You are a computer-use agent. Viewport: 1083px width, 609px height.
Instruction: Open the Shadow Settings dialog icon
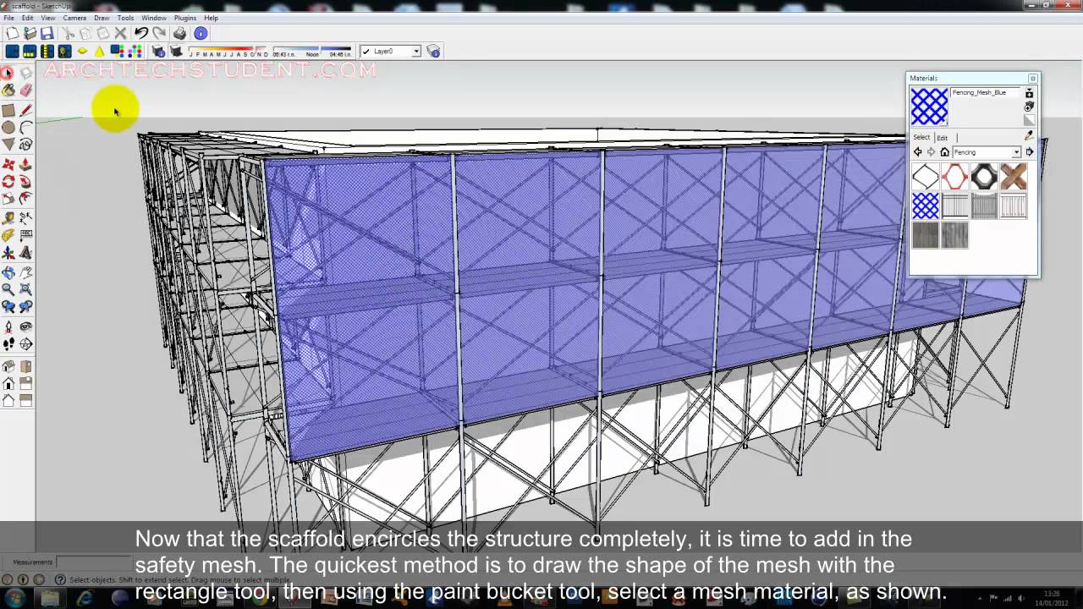158,52
